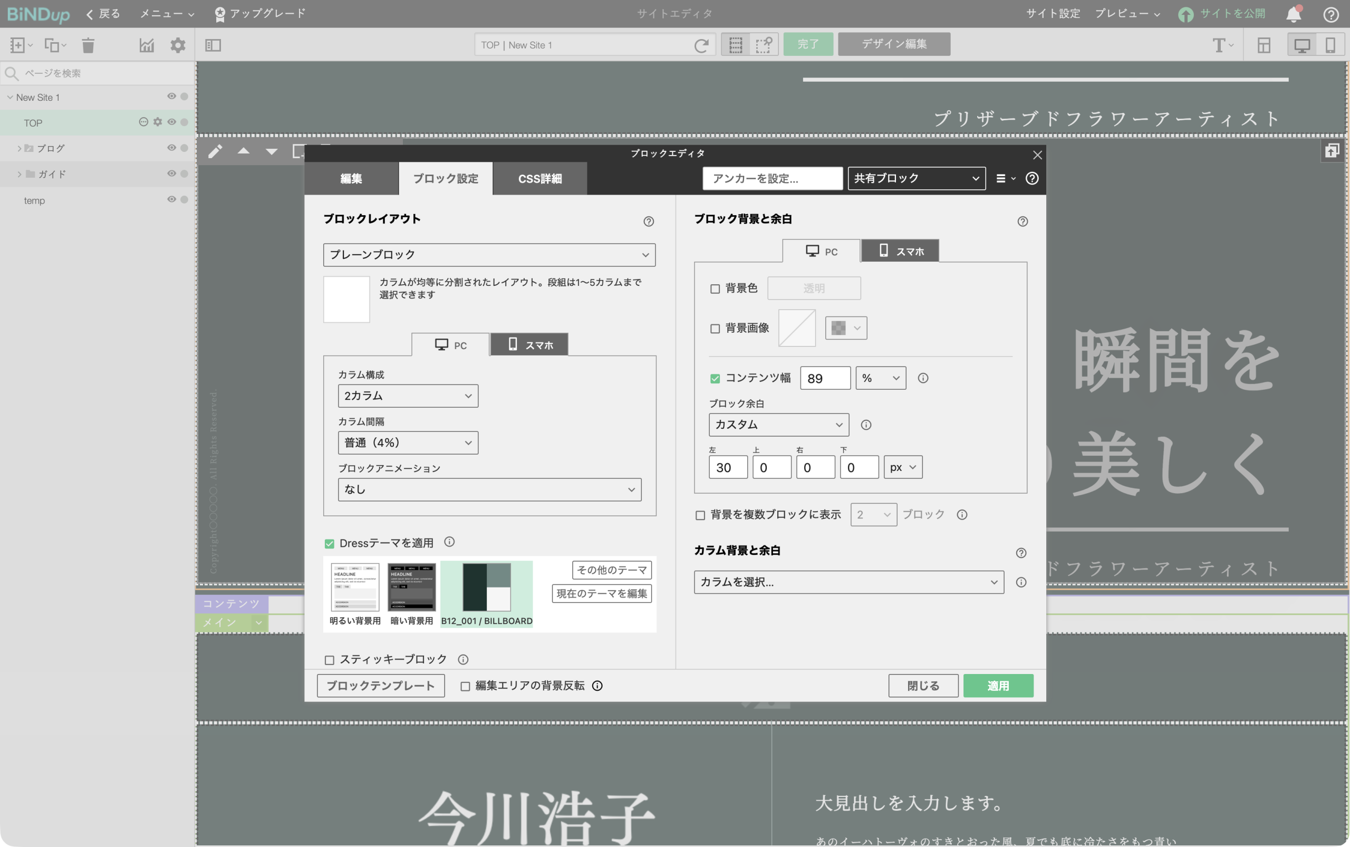Click the dashed block help icon
Viewport: 1350px width, 847px height.
[x=764, y=44]
